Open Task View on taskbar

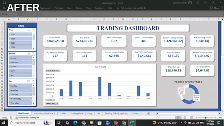(59, 123)
